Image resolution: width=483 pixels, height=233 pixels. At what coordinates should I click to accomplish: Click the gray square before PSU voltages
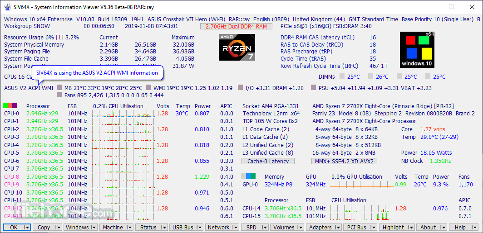coord(314,88)
